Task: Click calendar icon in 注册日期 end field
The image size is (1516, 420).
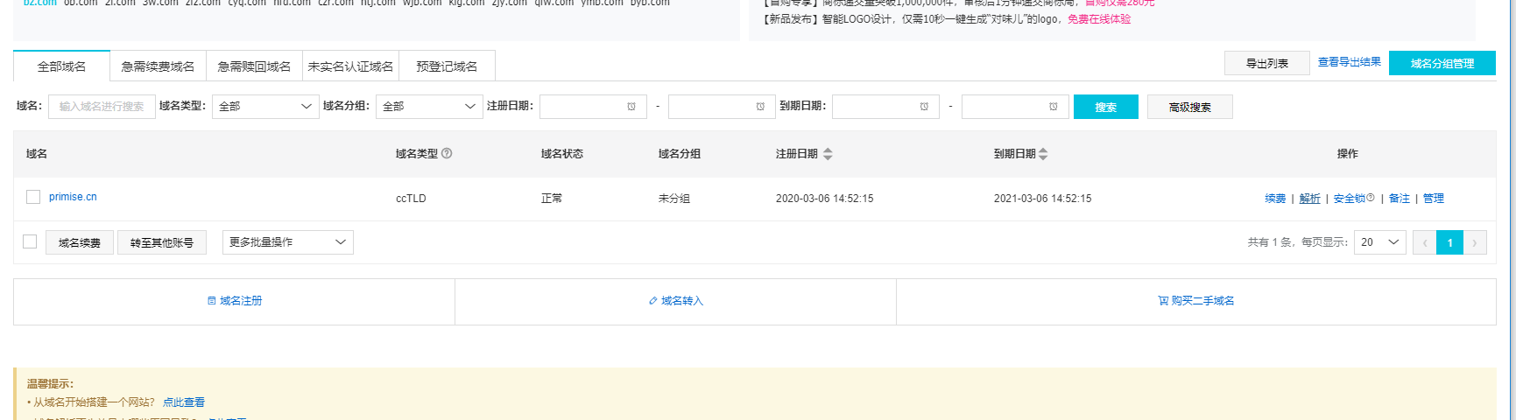Action: (760, 107)
